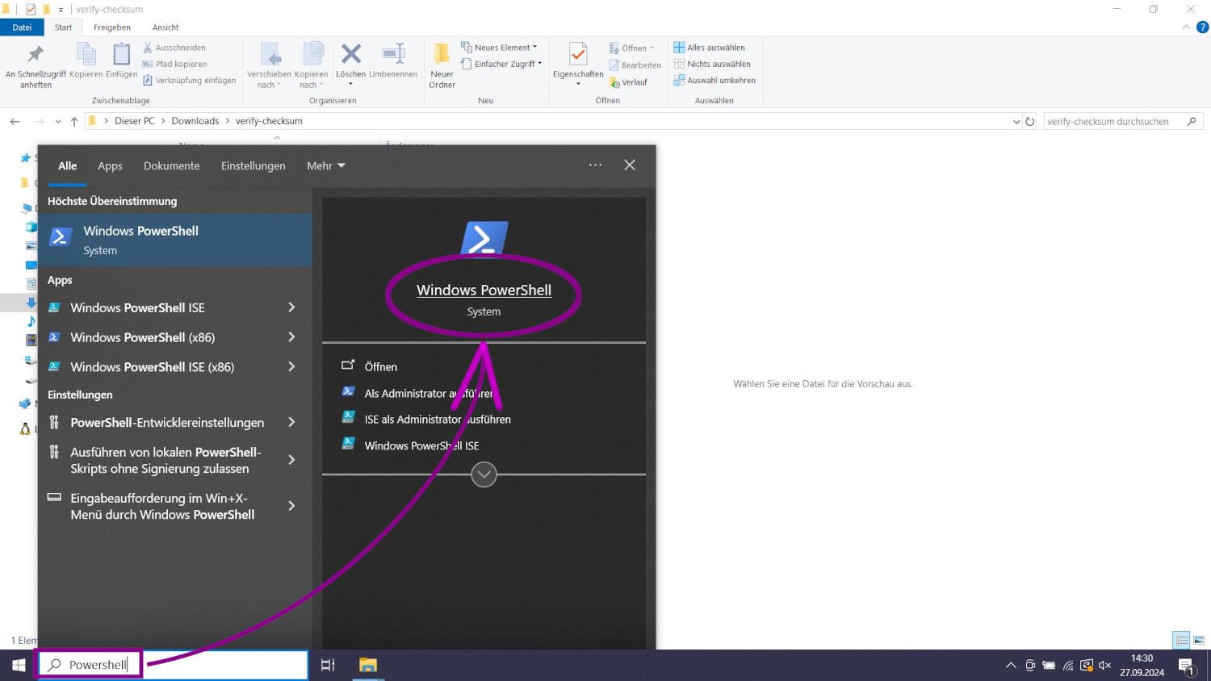Click Dieser PC in the breadcrumb path
Viewport: 1211px width, 681px height.
coord(135,121)
